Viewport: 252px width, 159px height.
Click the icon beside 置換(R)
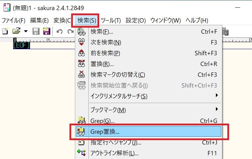click(82, 64)
